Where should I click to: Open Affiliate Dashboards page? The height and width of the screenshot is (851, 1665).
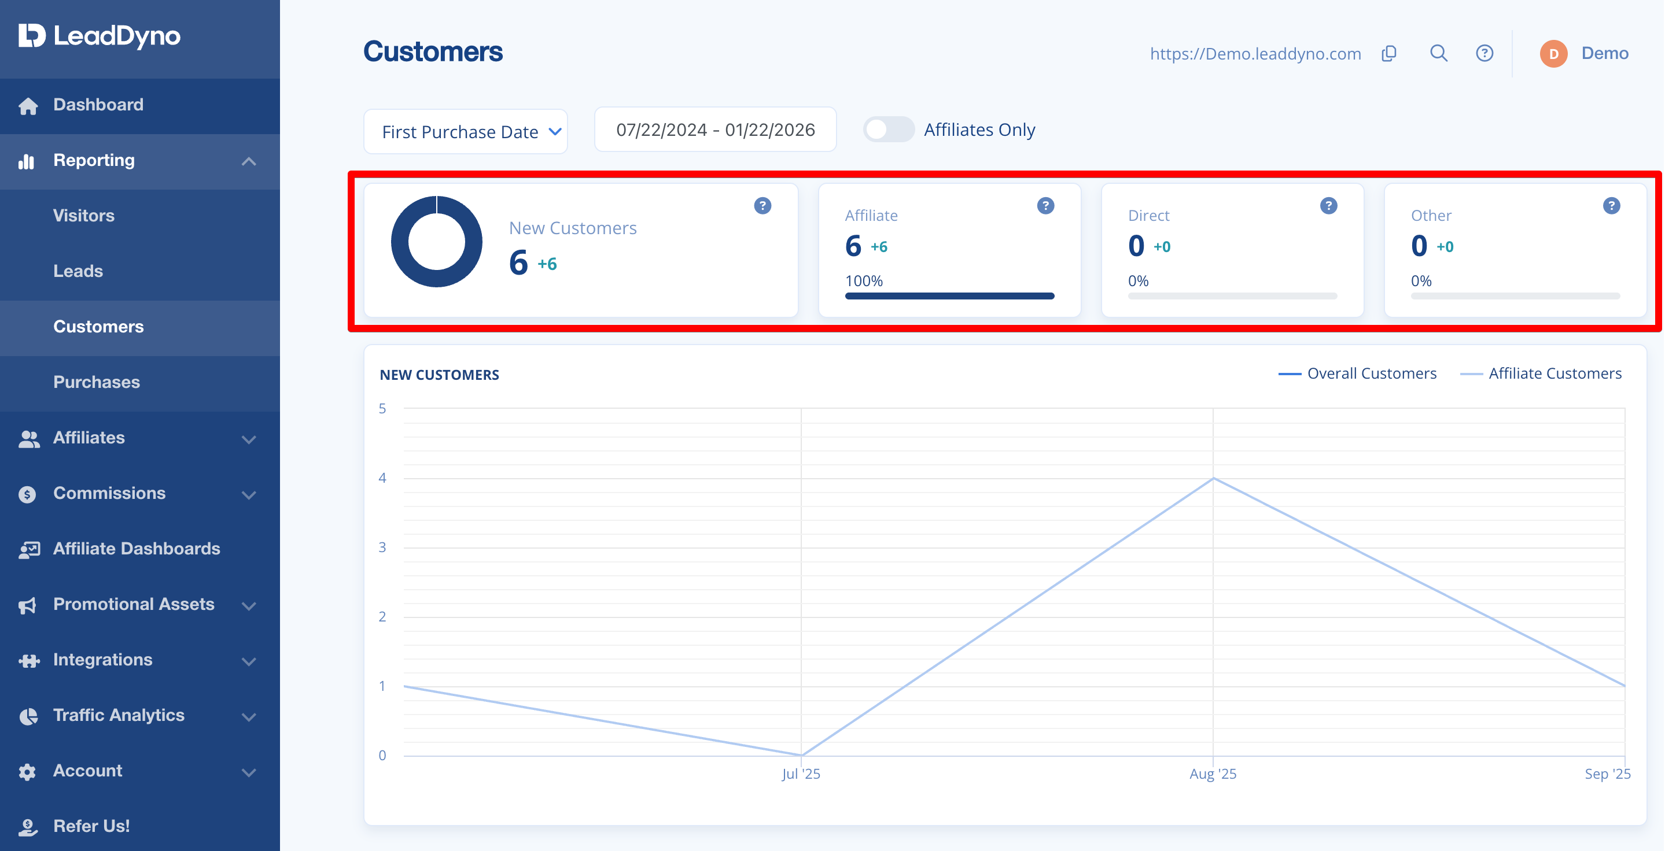pos(139,549)
